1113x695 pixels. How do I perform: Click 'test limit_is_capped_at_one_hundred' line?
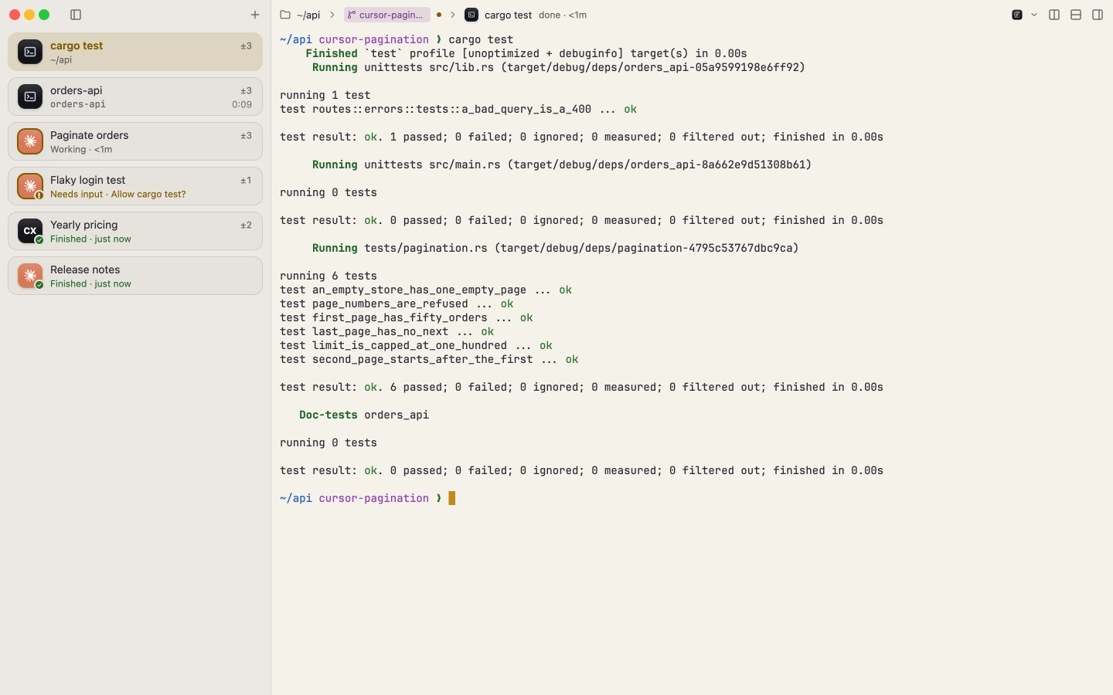[x=416, y=345]
